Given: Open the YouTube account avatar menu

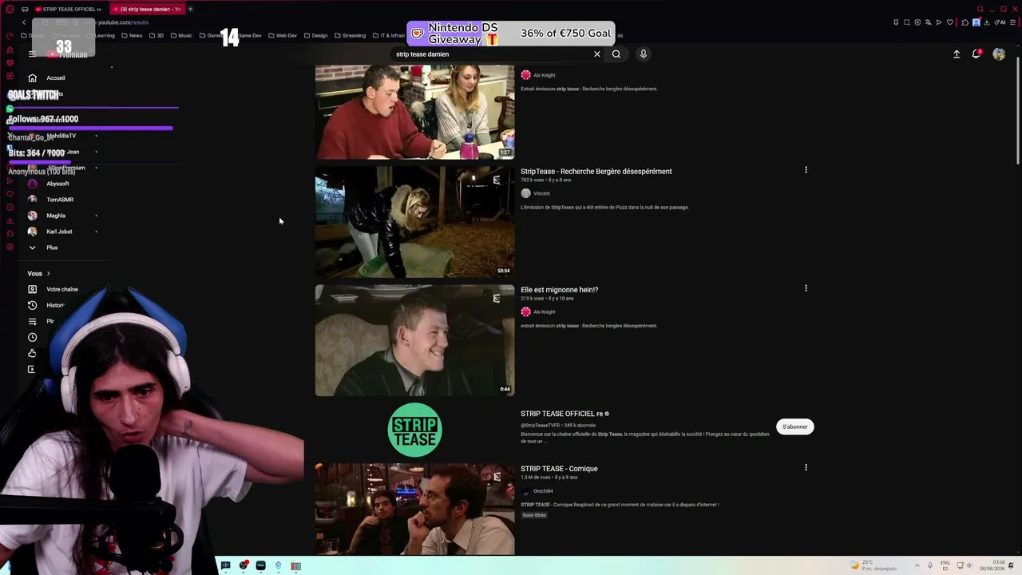Looking at the screenshot, I should click(x=999, y=54).
